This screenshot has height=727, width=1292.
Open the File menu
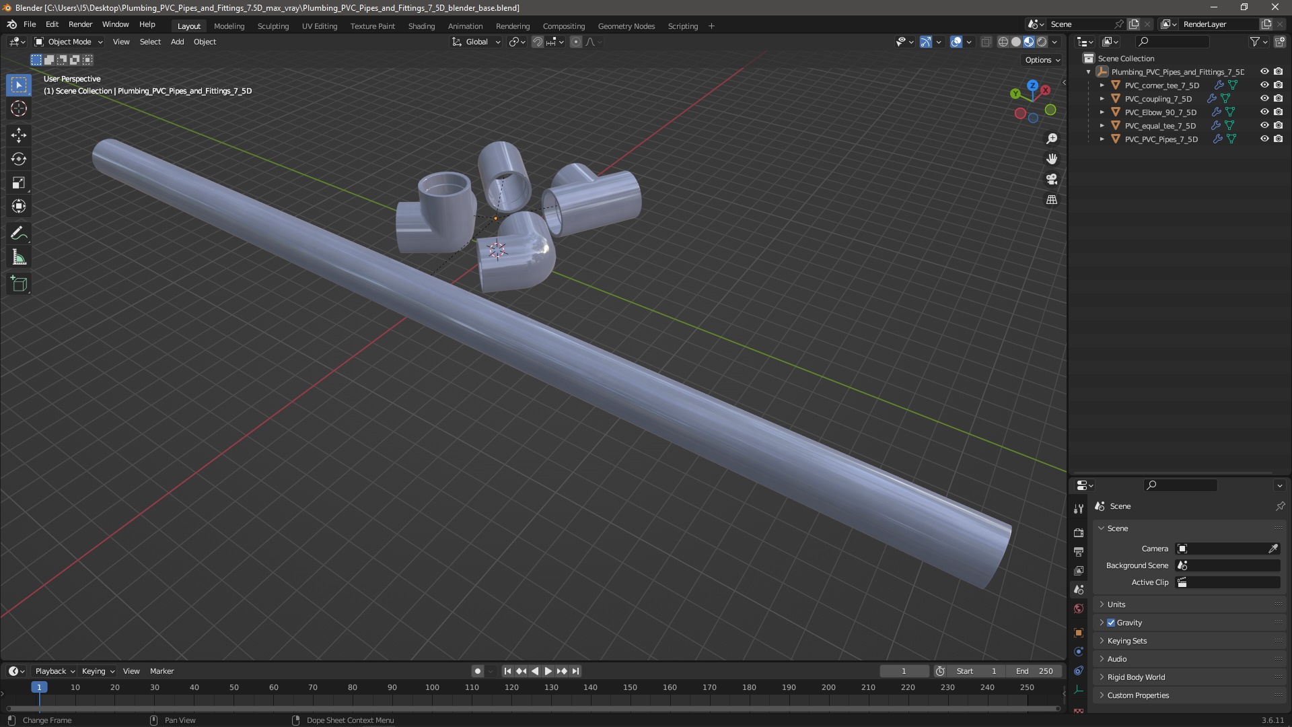point(30,24)
